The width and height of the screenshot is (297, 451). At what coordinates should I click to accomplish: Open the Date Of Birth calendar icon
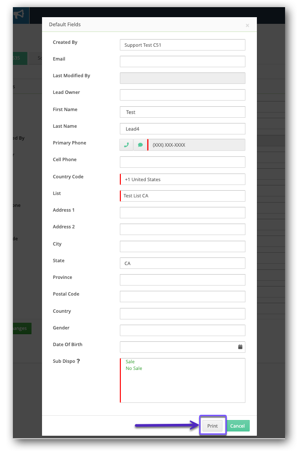click(x=240, y=347)
